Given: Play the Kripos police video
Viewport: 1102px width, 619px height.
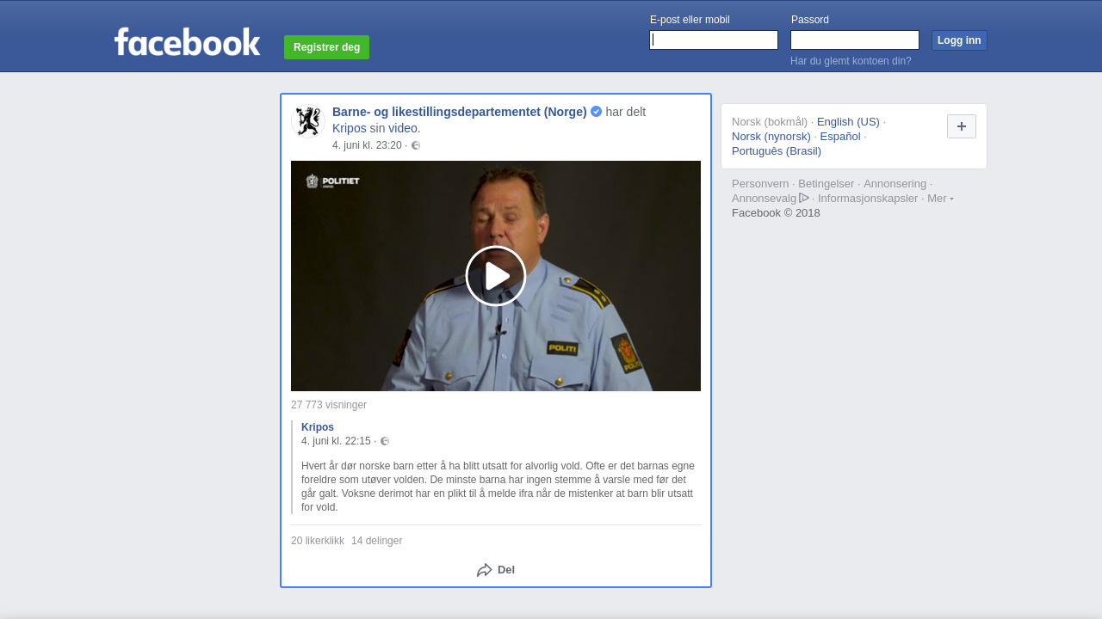Looking at the screenshot, I should (x=495, y=276).
